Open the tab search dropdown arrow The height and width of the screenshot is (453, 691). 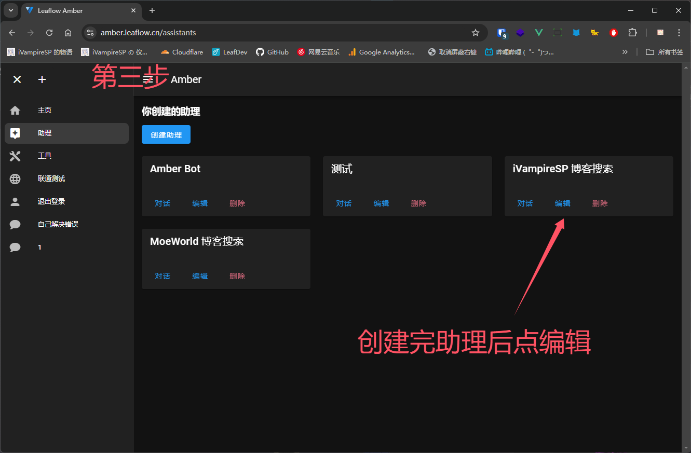(11, 10)
